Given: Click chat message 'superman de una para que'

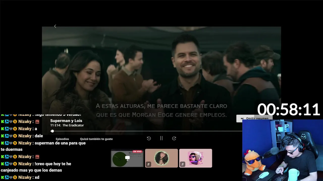Looking at the screenshot, I should (x=60, y=143).
